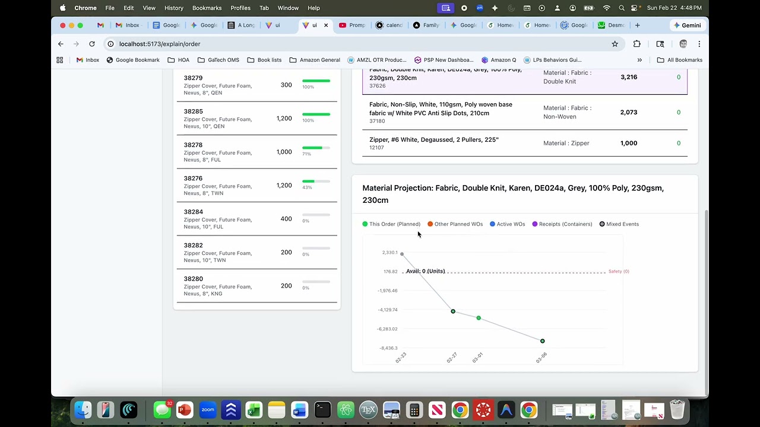Open the Edit menu
The height and width of the screenshot is (427, 760).
click(129, 8)
